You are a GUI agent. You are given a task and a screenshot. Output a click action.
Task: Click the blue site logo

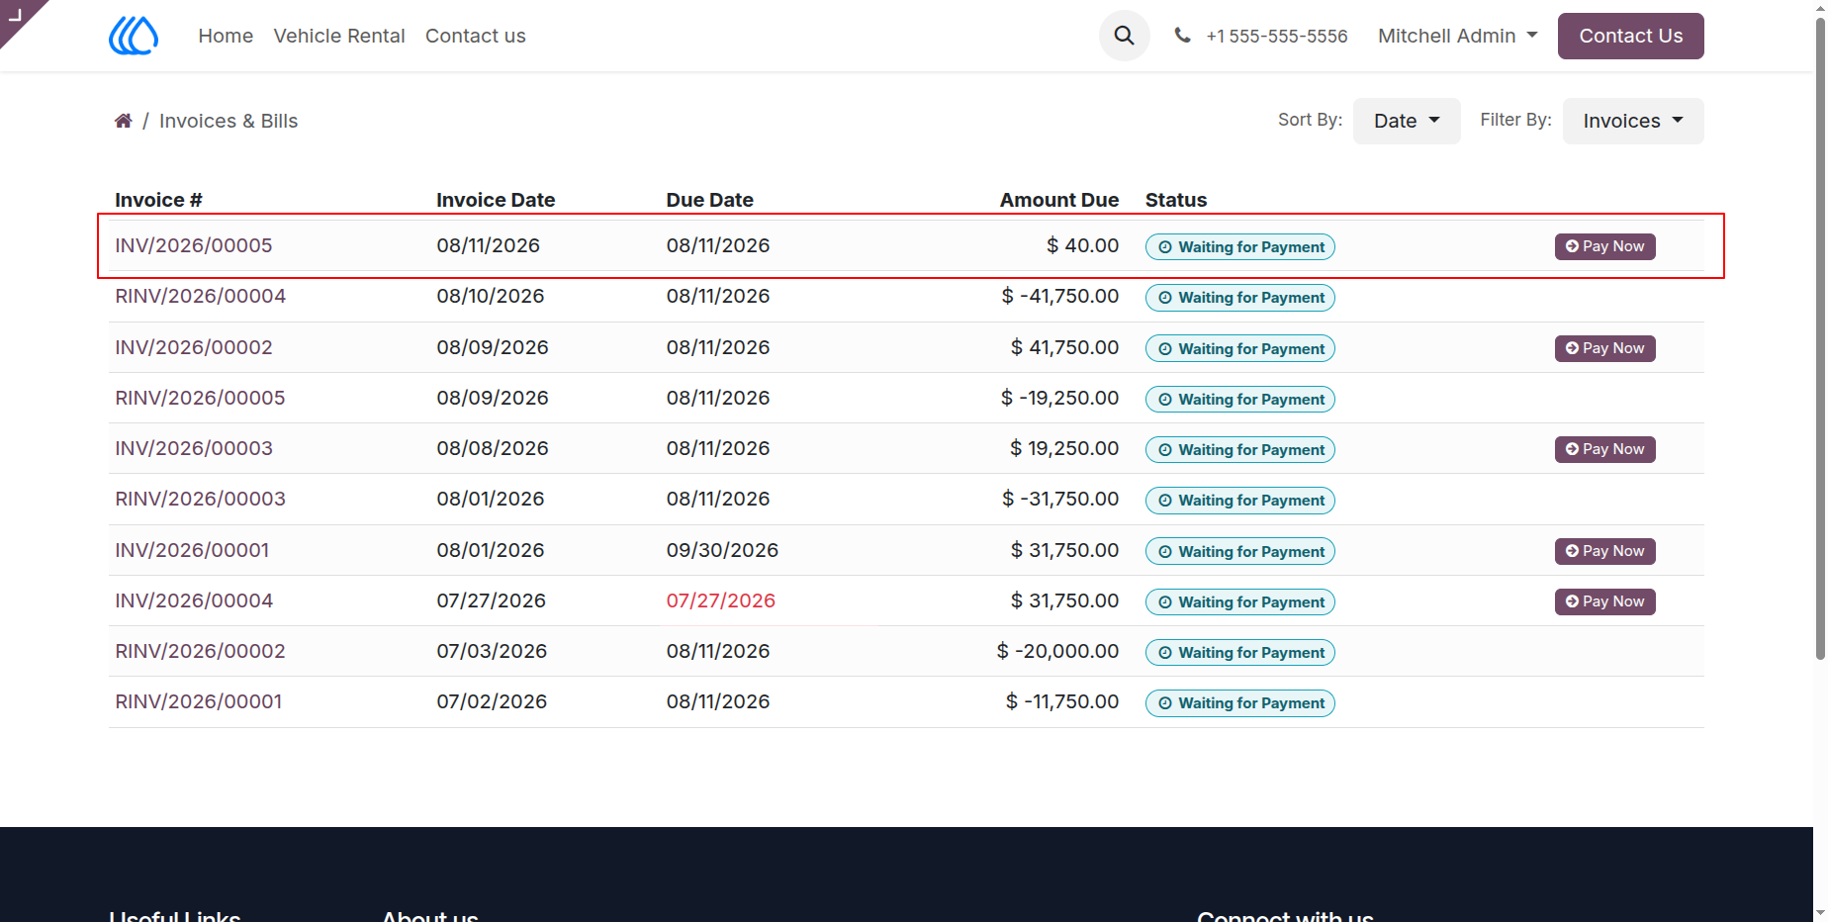[x=134, y=36]
